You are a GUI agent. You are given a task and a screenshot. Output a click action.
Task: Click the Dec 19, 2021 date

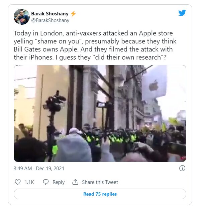[x=50, y=168]
